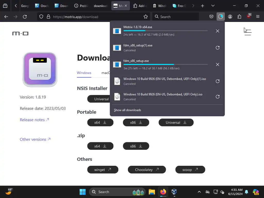Screen dimensions: 264x198
Task: Cancel the Motrix-1.8.19-x64.exe download
Action: tap(217, 31)
